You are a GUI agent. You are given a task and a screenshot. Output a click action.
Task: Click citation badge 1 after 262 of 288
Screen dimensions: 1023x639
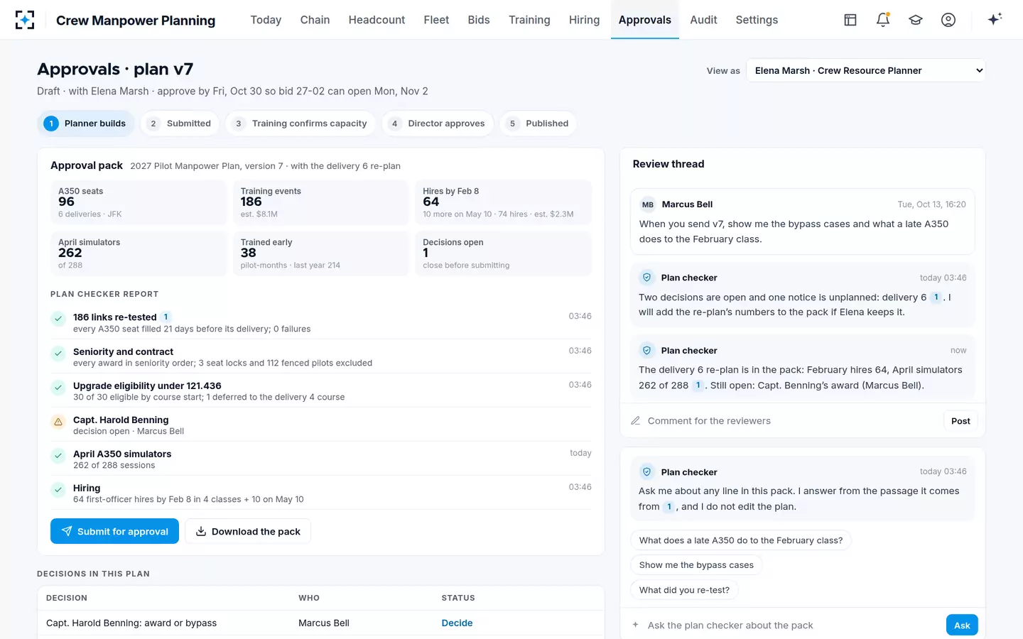tap(698, 386)
